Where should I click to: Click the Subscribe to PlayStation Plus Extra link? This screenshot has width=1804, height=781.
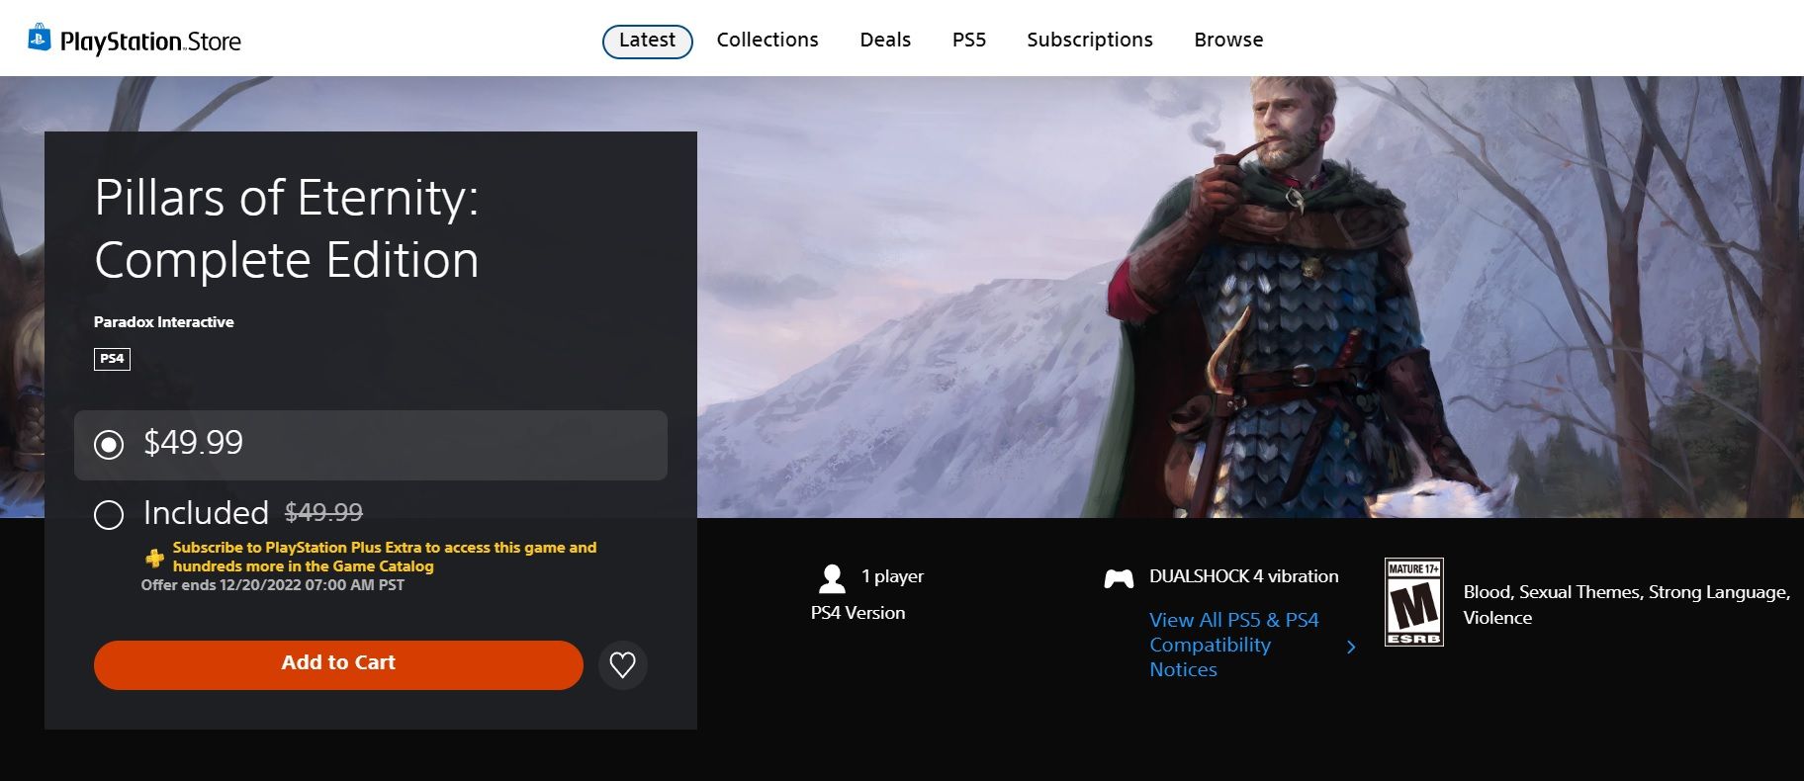pyautogui.click(x=385, y=557)
